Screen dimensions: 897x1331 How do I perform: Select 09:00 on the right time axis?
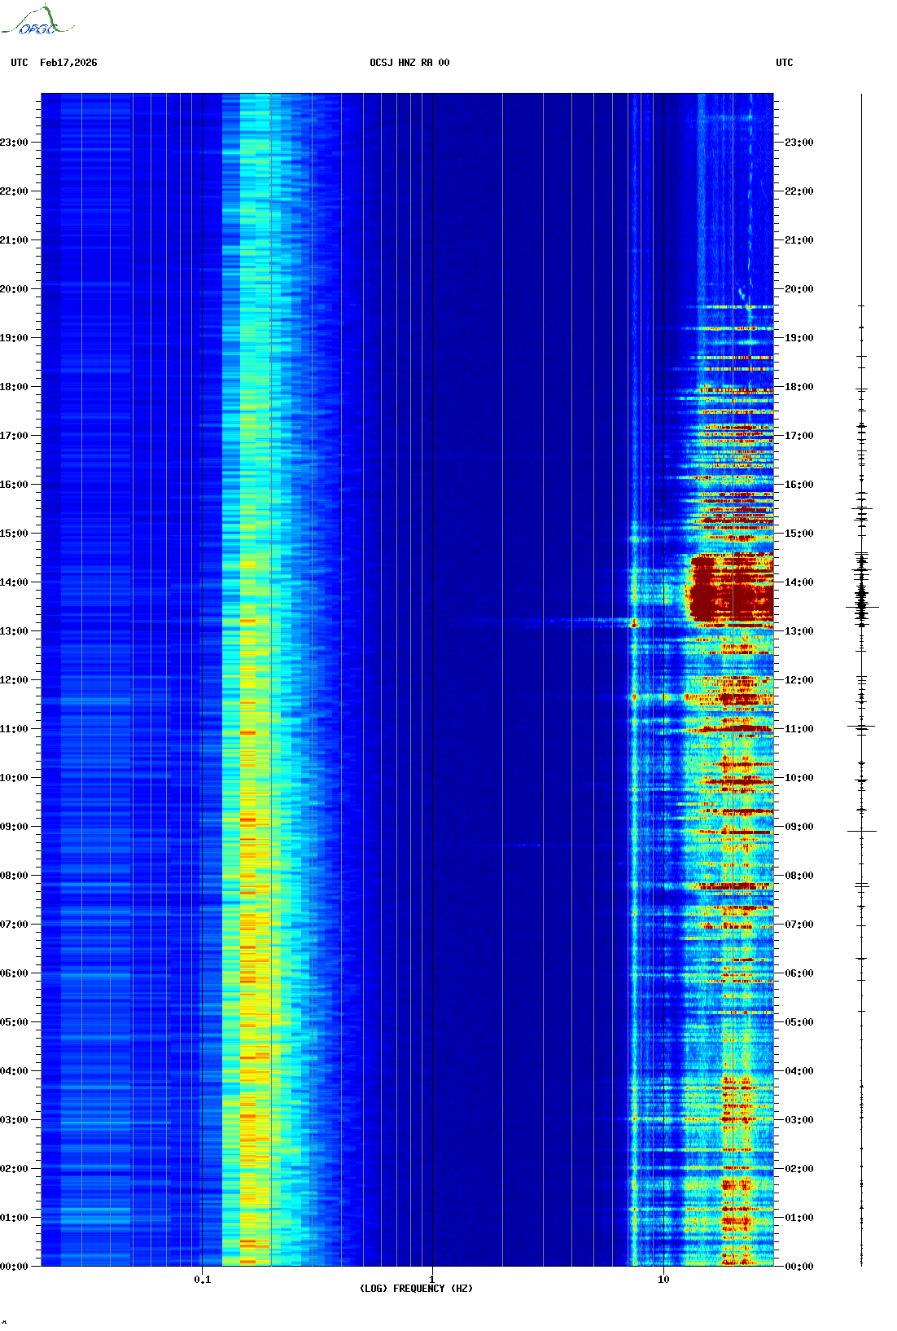(x=799, y=827)
